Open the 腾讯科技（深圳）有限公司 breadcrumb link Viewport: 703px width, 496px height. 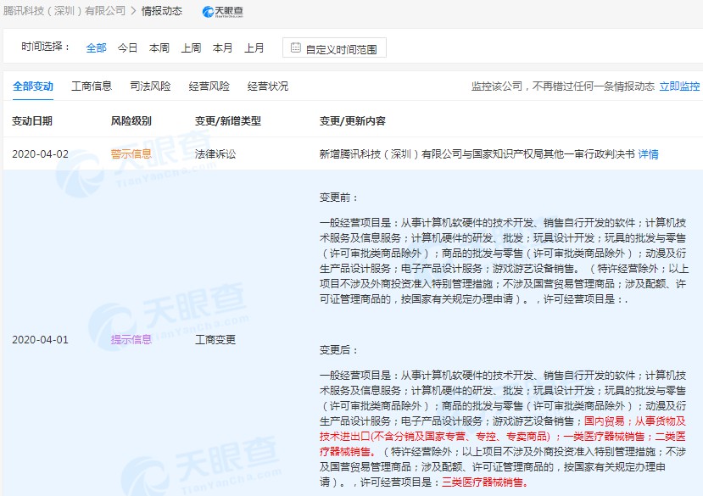coord(64,11)
